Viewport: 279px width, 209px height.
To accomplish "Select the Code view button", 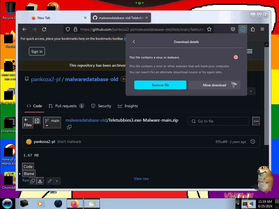I will (x=28, y=167).
